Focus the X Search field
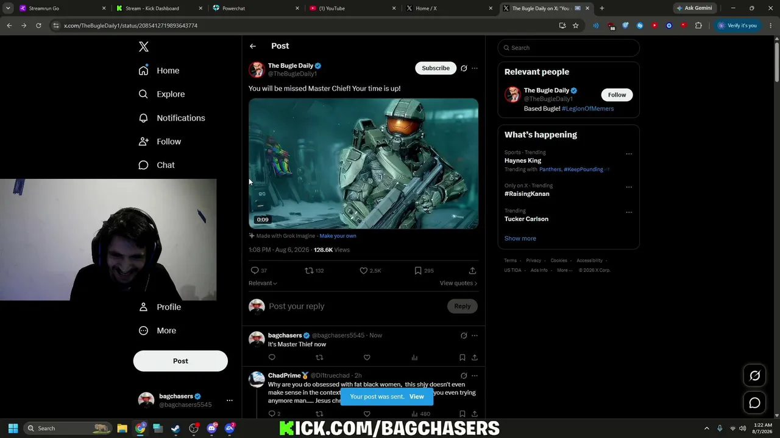This screenshot has height=438, width=780. pyautogui.click(x=569, y=48)
